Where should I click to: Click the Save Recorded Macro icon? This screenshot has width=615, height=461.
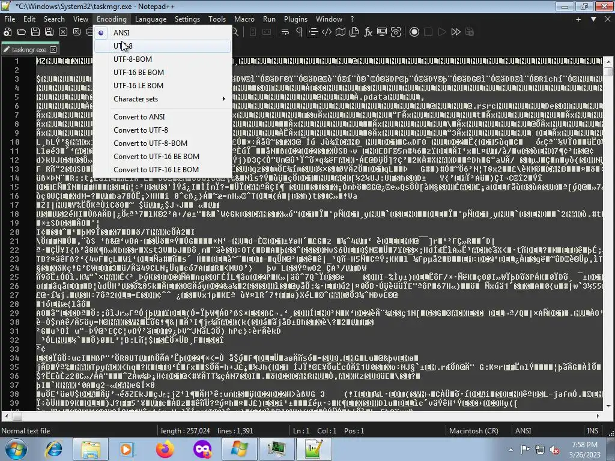[x=470, y=32]
